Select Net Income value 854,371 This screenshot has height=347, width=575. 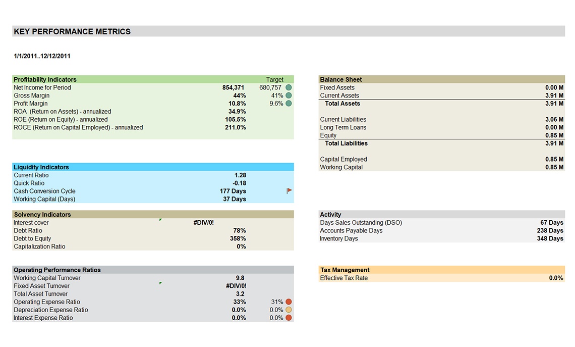coord(233,88)
